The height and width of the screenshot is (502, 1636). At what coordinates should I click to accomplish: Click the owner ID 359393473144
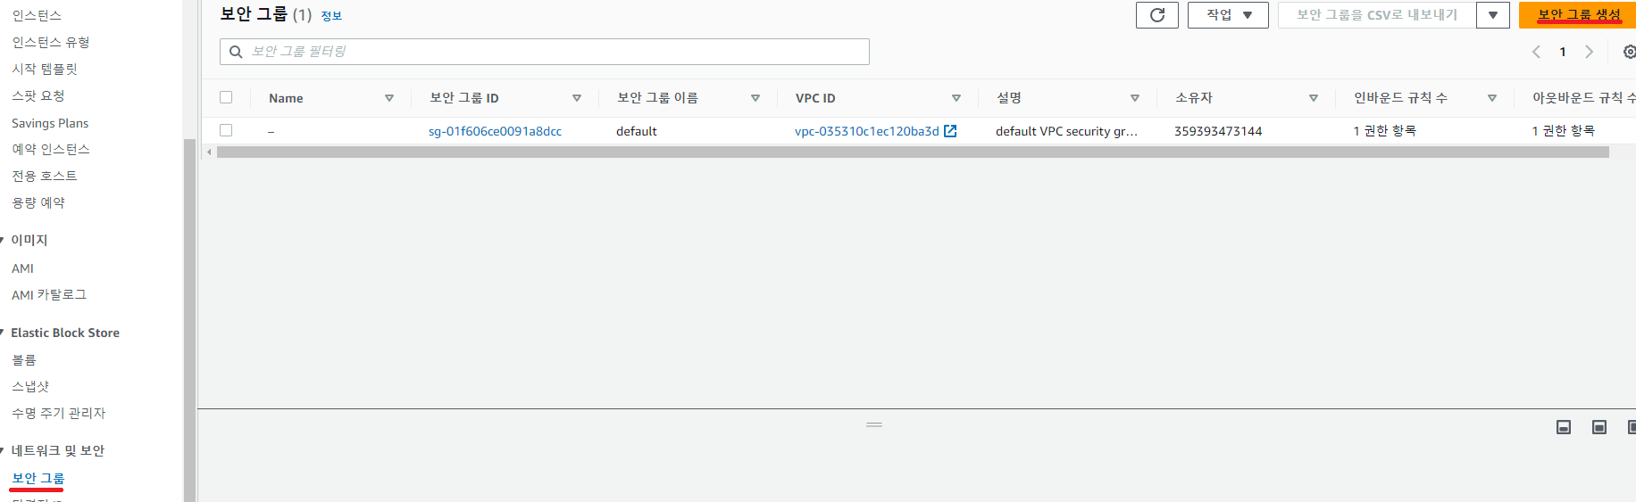pyautogui.click(x=1218, y=131)
